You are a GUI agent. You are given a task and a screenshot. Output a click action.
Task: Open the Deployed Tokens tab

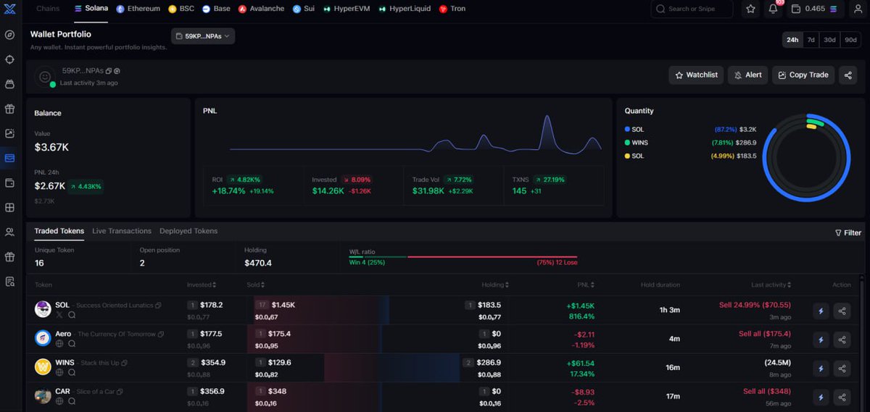coord(188,231)
